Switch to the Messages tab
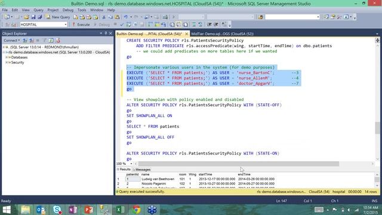The width and height of the screenshot is (382, 215). [141, 170]
